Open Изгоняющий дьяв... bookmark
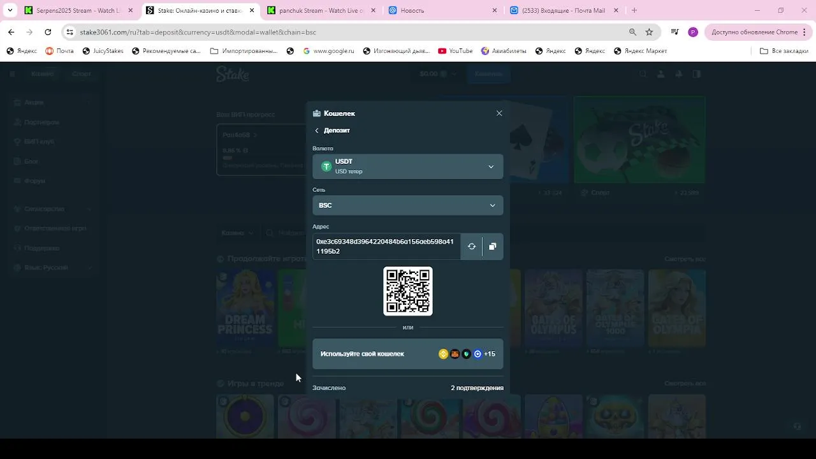This screenshot has height=459, width=816. point(397,51)
